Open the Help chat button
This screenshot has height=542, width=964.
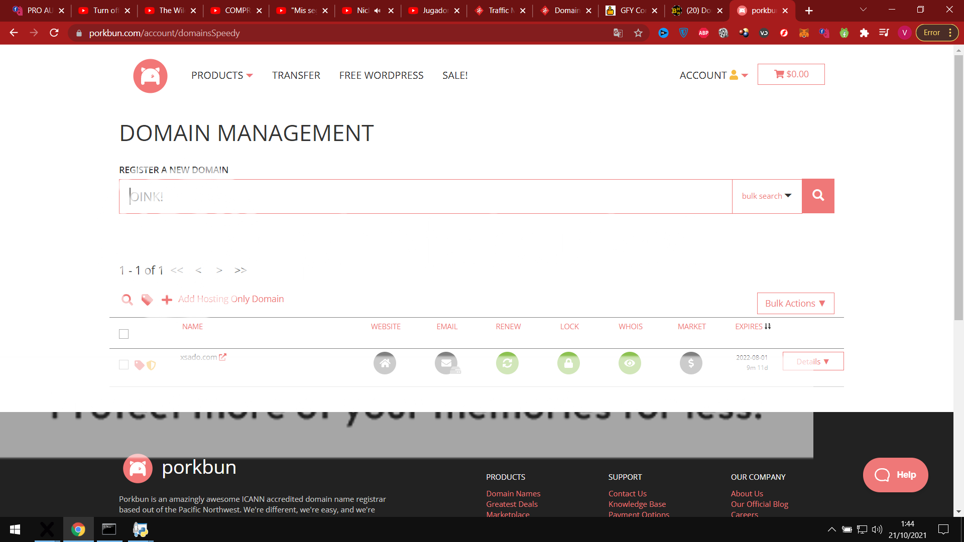[895, 475]
